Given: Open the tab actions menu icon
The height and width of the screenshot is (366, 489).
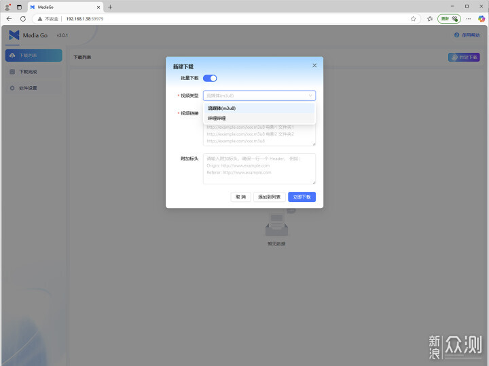Looking at the screenshot, I should 19,7.
